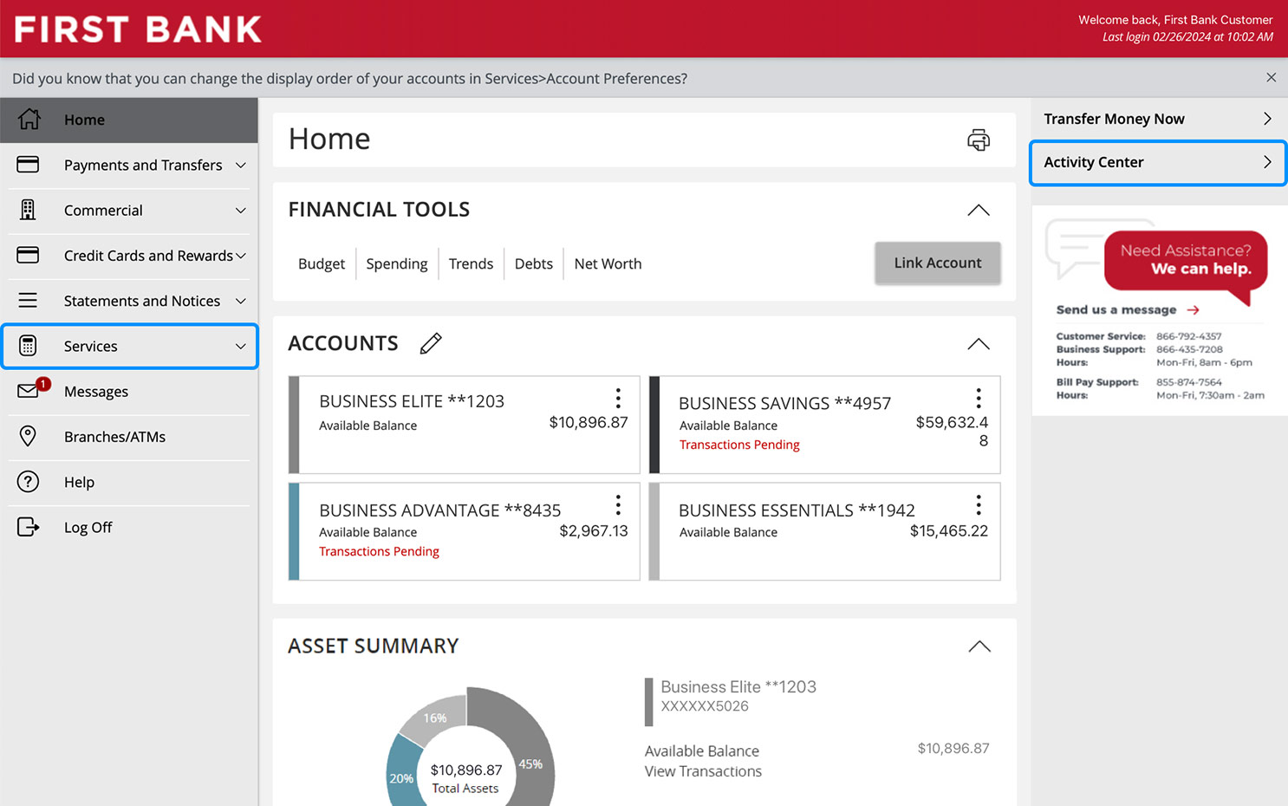Click the red arrow next to Send us a message
Image resolution: width=1288 pixels, height=806 pixels.
1194,309
